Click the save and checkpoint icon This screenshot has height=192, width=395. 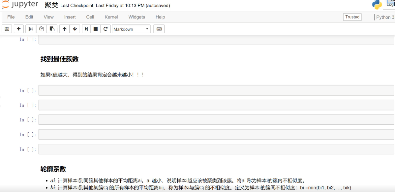coord(7,29)
